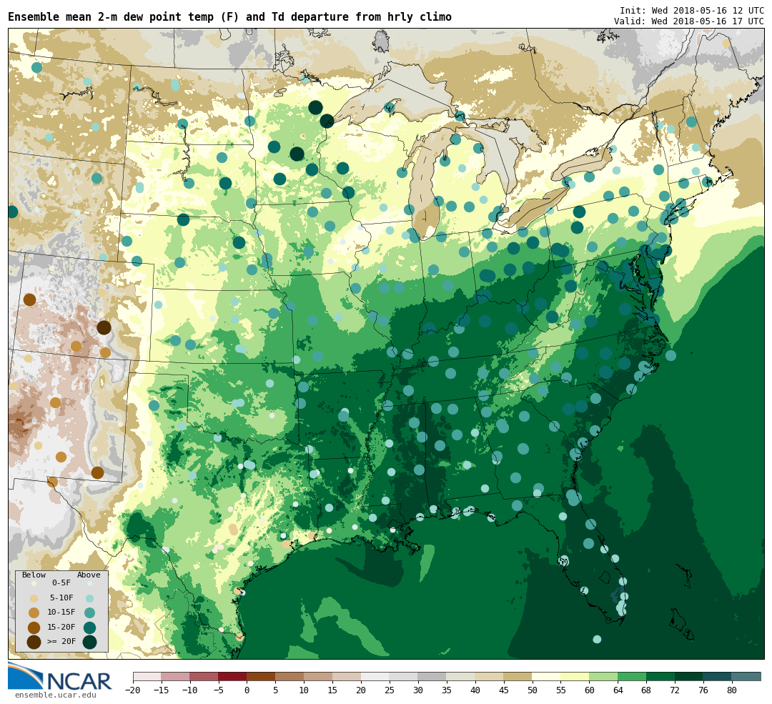Click the 20 to 25 colorbar swatch
This screenshot has height=704, width=772.
(x=376, y=677)
